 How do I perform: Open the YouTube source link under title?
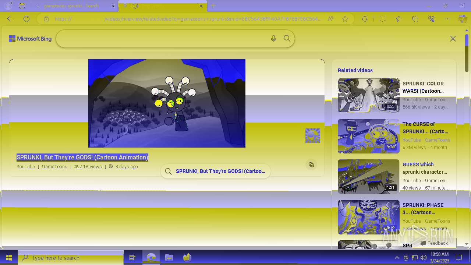point(26,167)
